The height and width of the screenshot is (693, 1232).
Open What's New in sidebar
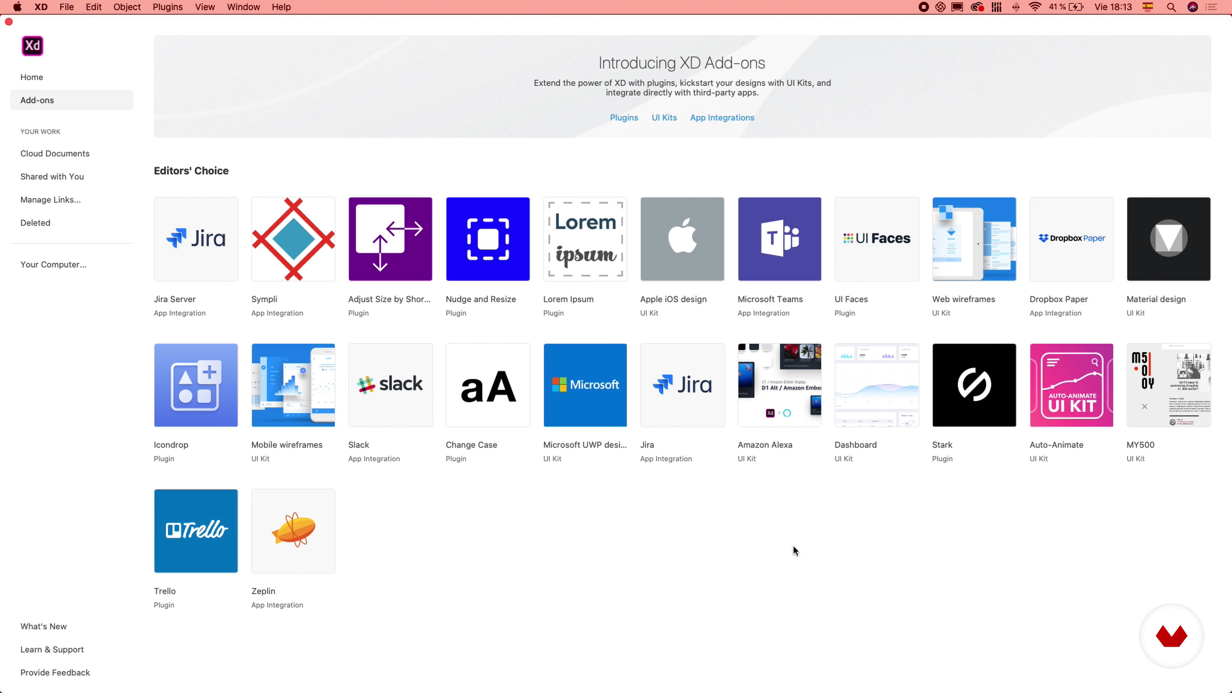click(x=44, y=627)
